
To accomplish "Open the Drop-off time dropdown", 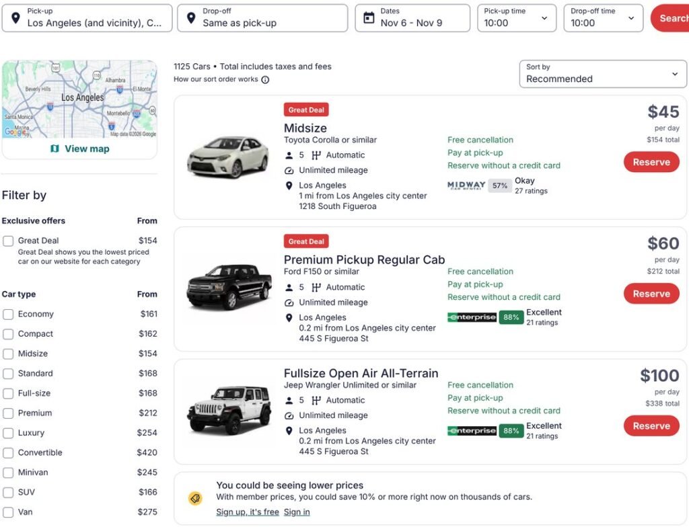I will pyautogui.click(x=604, y=18).
